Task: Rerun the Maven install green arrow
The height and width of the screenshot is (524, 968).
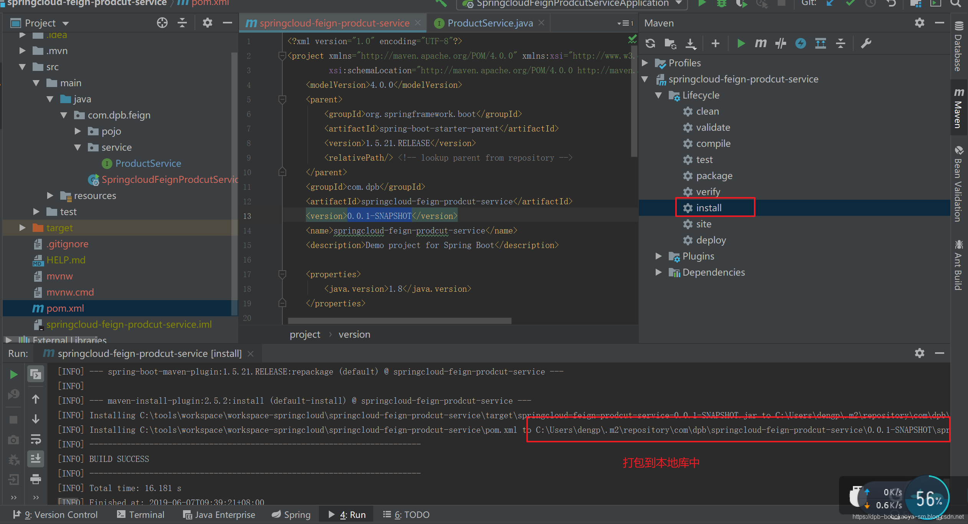Action: pyautogui.click(x=13, y=375)
